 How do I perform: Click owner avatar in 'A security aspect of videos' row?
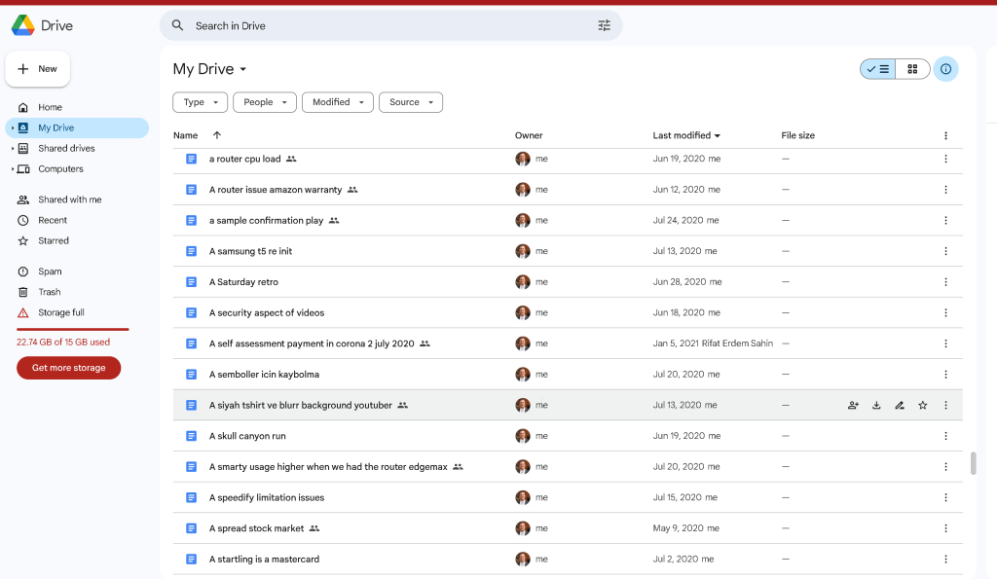(523, 312)
